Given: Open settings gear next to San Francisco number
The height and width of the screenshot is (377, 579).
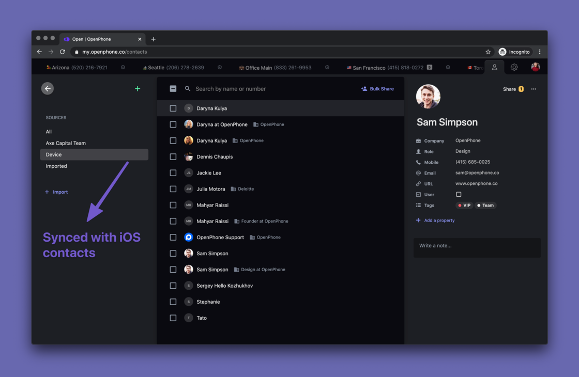Looking at the screenshot, I should (x=448, y=68).
